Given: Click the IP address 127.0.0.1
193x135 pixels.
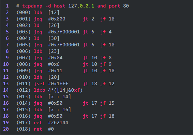Looking at the screenshot, I should [x=81, y=6].
